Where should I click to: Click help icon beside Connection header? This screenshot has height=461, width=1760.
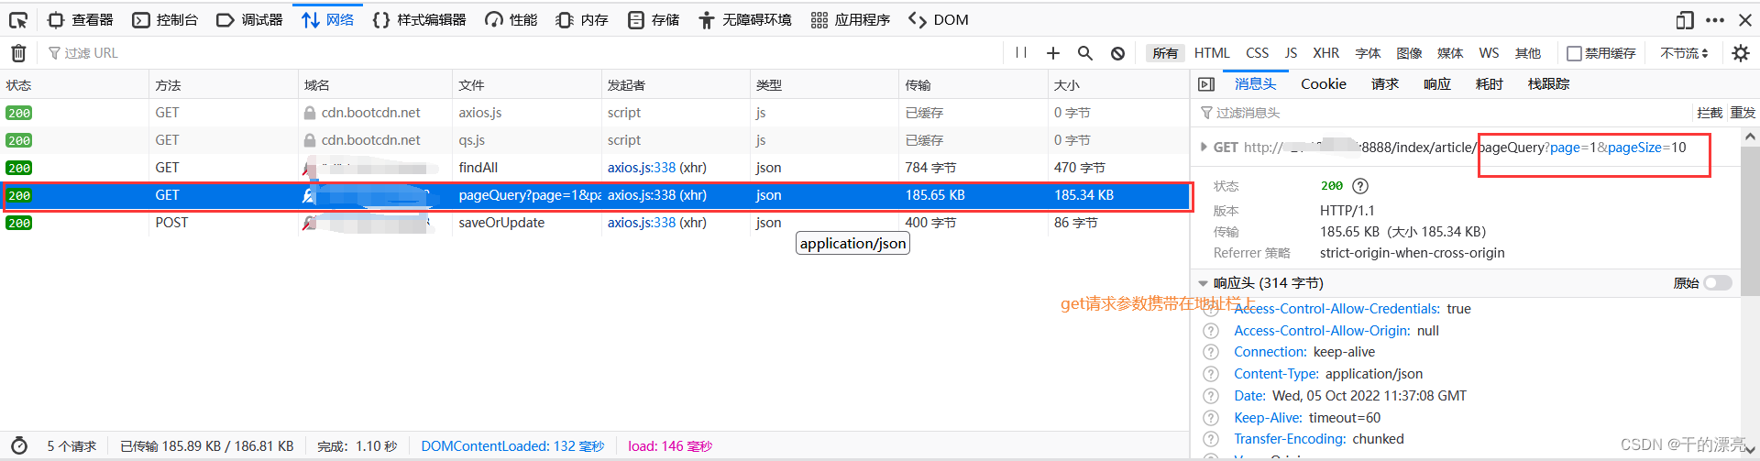(1211, 352)
